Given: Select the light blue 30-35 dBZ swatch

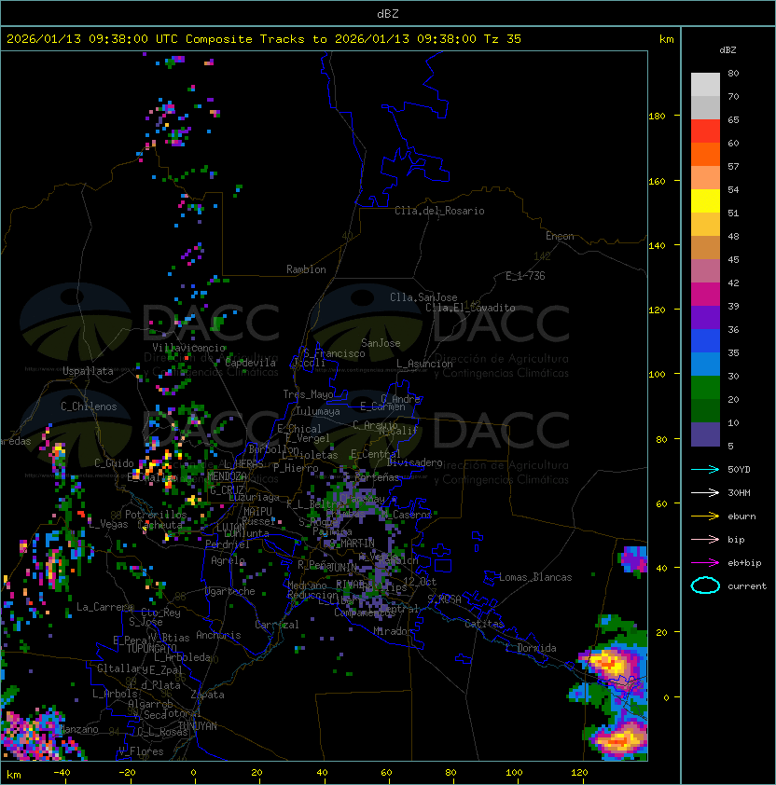Looking at the screenshot, I should click(x=705, y=364).
